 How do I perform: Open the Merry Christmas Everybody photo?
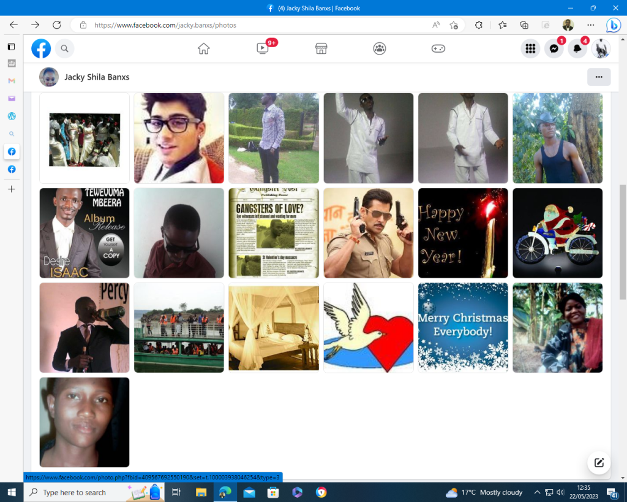463,327
